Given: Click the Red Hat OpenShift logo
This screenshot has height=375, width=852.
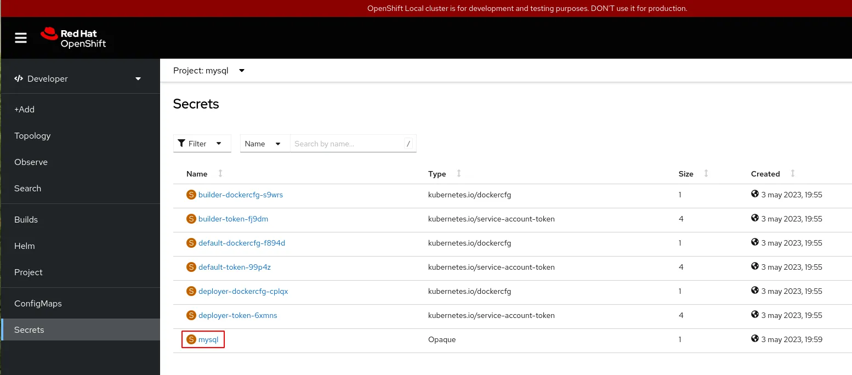Looking at the screenshot, I should (x=73, y=38).
